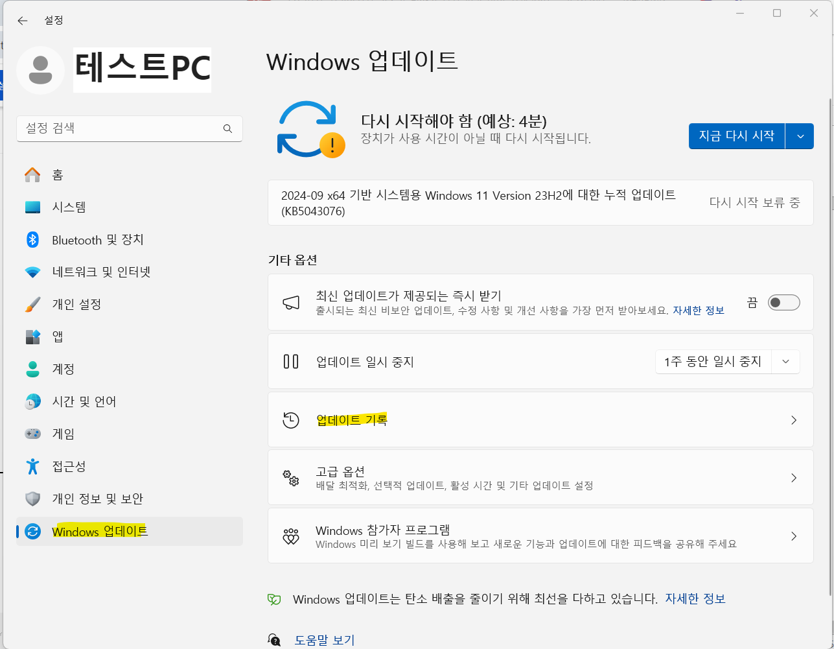Click the 접근성 accessibility figure icon

32,466
